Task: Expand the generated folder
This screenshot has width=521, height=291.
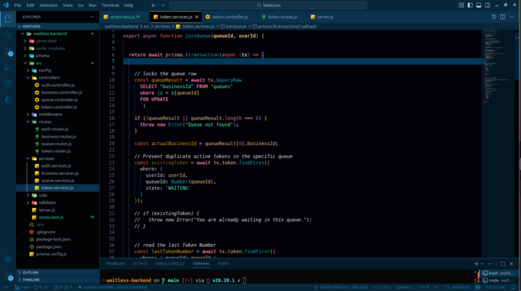Action: [x=57, y=41]
